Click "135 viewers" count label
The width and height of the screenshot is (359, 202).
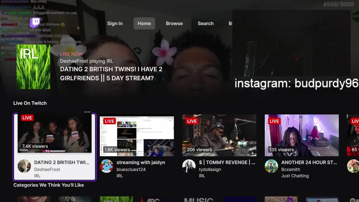282,150
